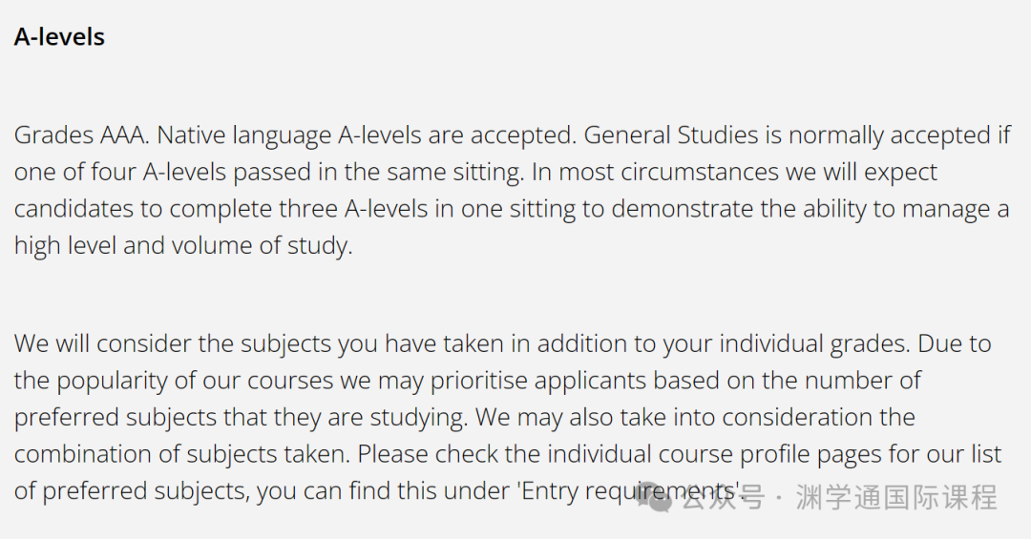Click 'combination of subjects taken' text
The image size is (1031, 539).
click(179, 454)
